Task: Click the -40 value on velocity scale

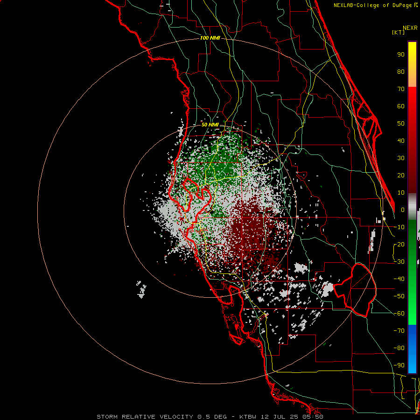Action: tap(399, 279)
